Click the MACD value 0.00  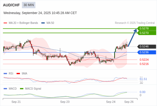pos(142,92)
